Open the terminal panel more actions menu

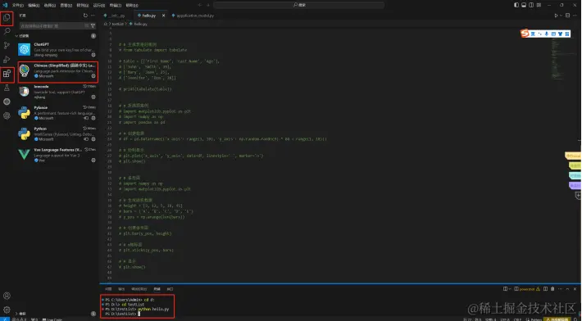560,289
